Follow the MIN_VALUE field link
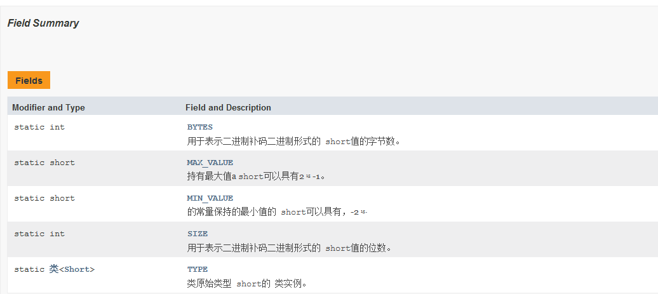The image size is (658, 294). (210, 198)
